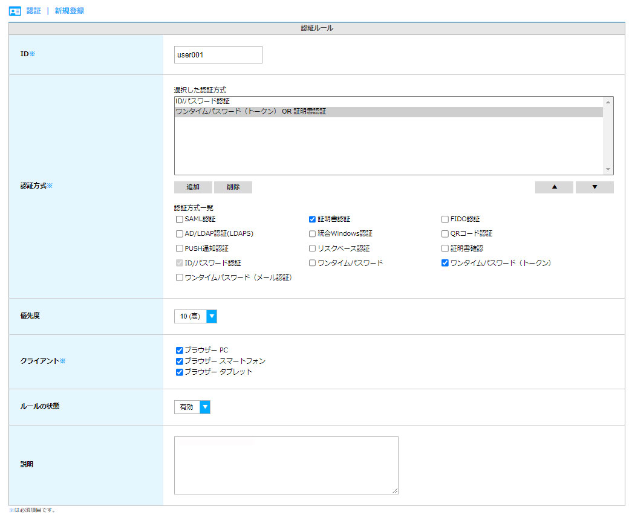This screenshot has height=515, width=632.
Task: Open the ルールの状態 dropdown showing 有効
Action: pos(192,407)
